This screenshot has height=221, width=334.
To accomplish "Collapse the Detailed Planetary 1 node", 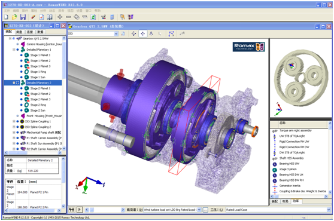I will click(x=14, y=50).
